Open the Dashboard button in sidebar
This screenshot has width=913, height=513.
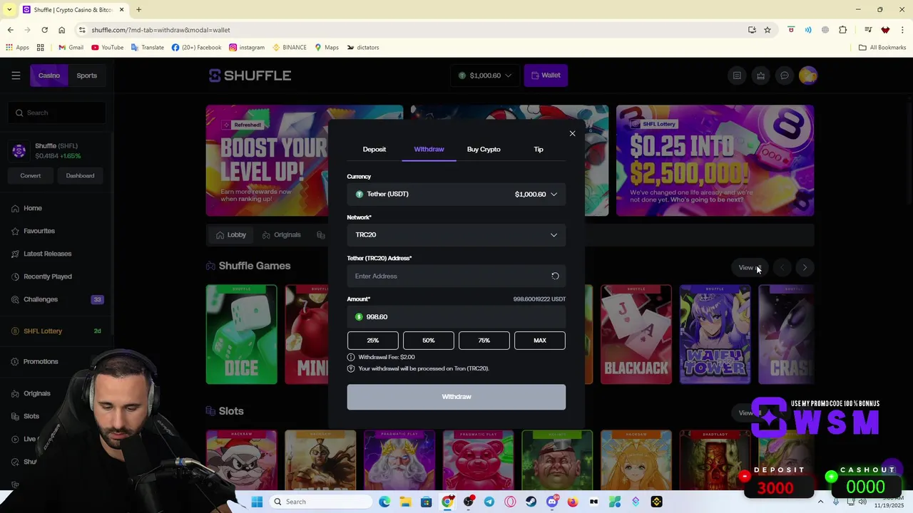(x=80, y=175)
